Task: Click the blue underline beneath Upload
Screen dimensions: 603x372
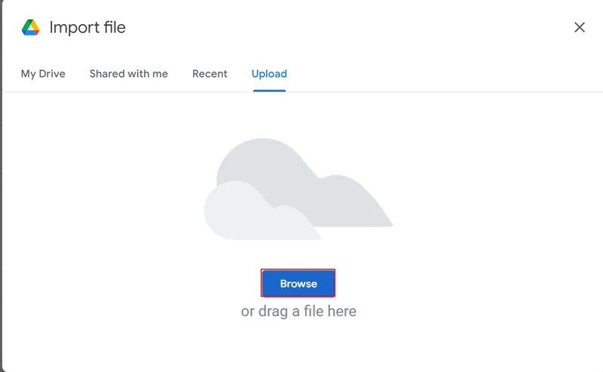Action: (269, 90)
